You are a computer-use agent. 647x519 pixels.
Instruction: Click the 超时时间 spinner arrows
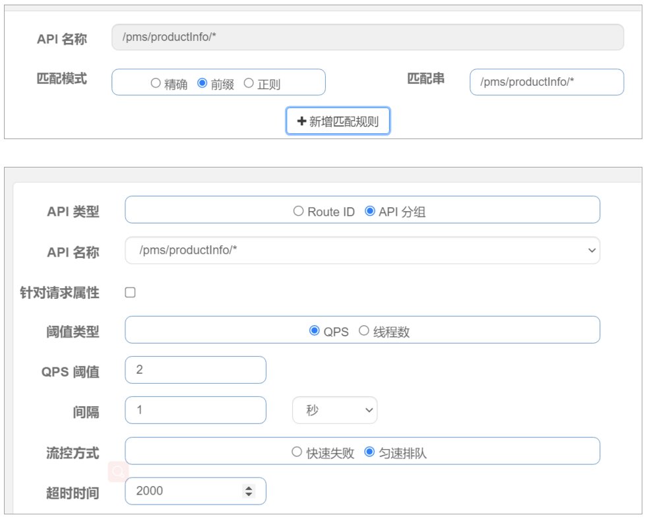click(249, 491)
